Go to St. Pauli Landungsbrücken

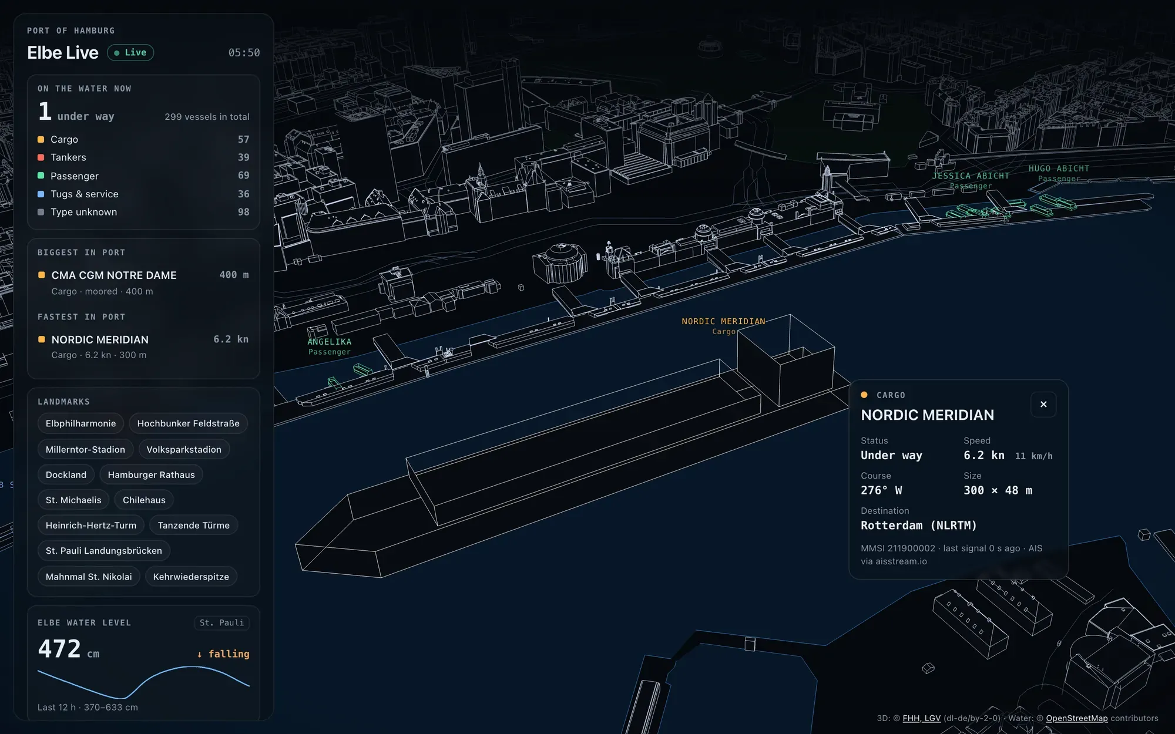coord(104,550)
